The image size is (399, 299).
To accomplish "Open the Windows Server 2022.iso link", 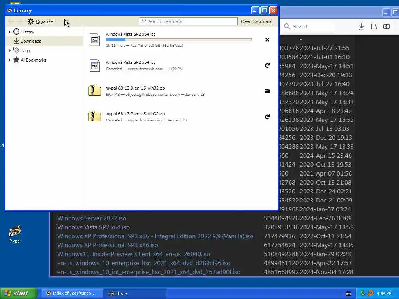I will [x=92, y=218].
